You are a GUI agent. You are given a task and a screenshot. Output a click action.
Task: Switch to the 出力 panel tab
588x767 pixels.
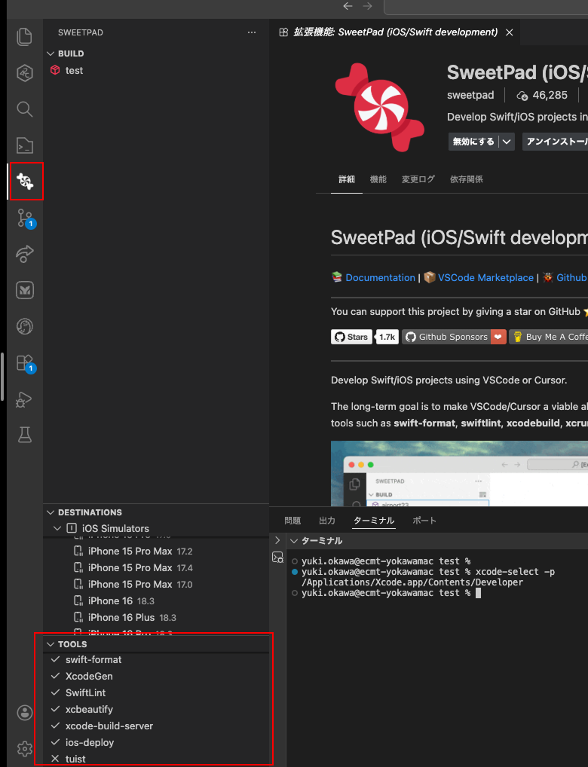pyautogui.click(x=327, y=521)
